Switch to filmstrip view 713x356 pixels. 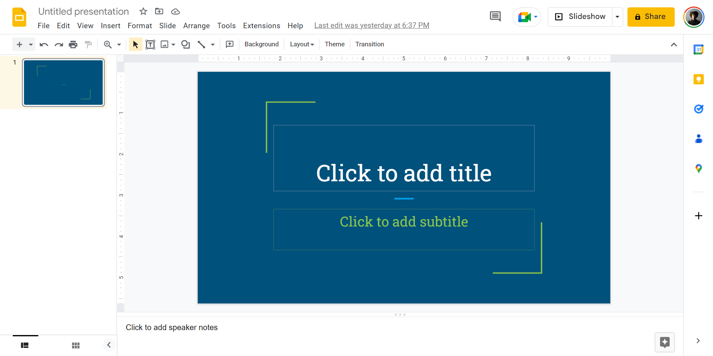tap(25, 345)
